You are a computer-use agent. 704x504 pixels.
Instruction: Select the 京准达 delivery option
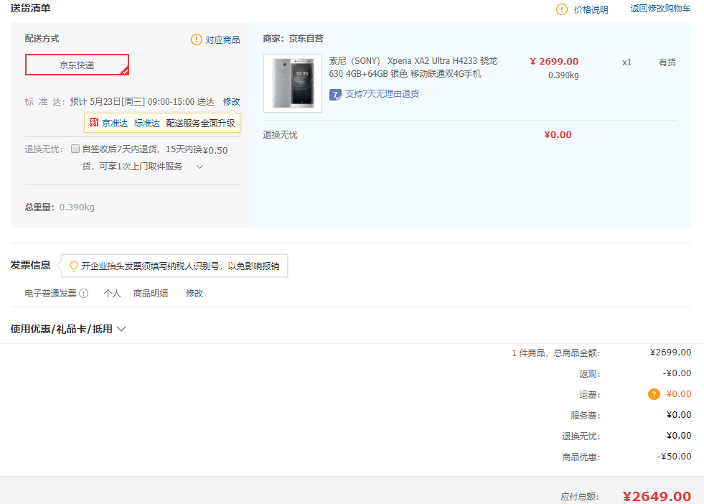pos(113,122)
